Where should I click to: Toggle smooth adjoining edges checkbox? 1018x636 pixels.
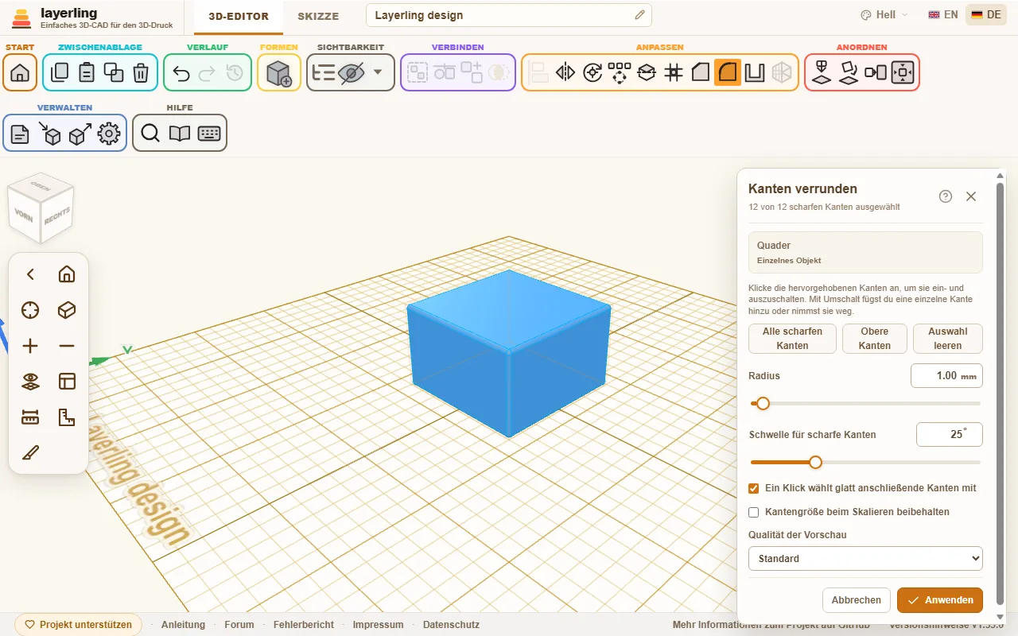(x=754, y=488)
